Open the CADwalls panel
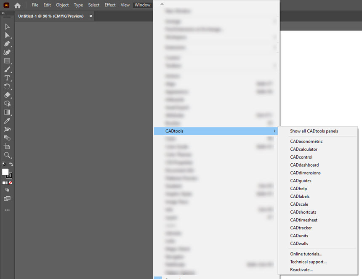 tap(299, 244)
